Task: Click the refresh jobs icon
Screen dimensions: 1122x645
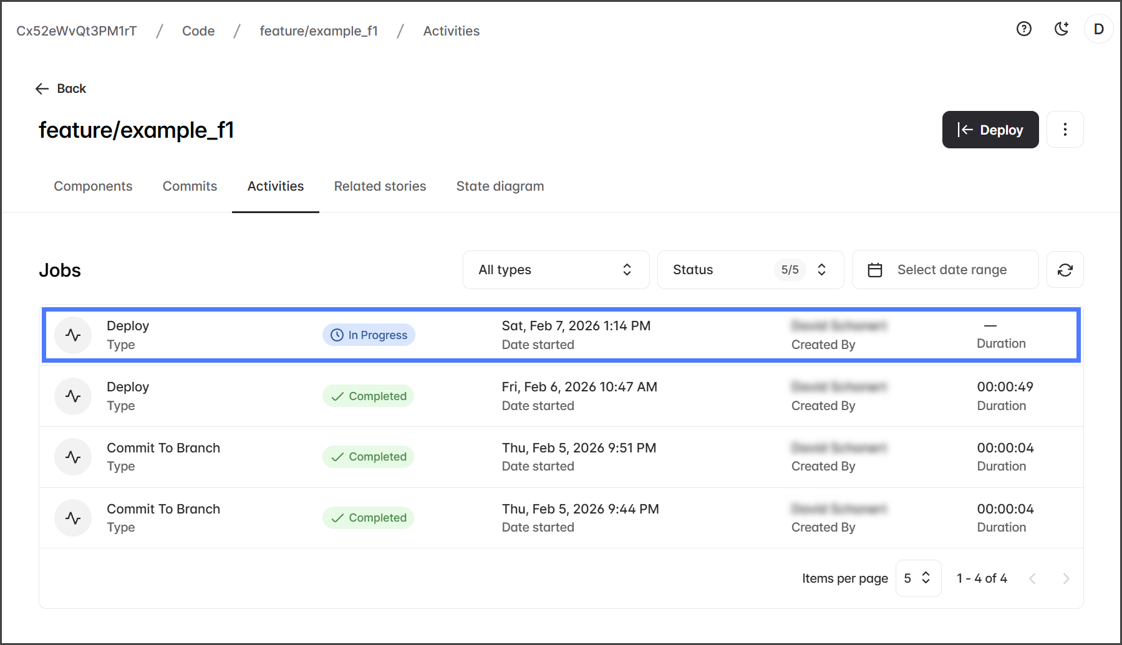Action: tap(1065, 270)
